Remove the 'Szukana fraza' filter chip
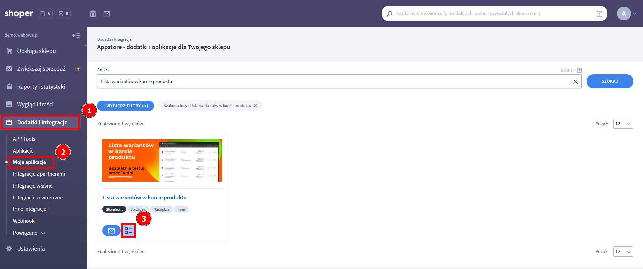Image resolution: width=643 pixels, height=269 pixels. 255,106
